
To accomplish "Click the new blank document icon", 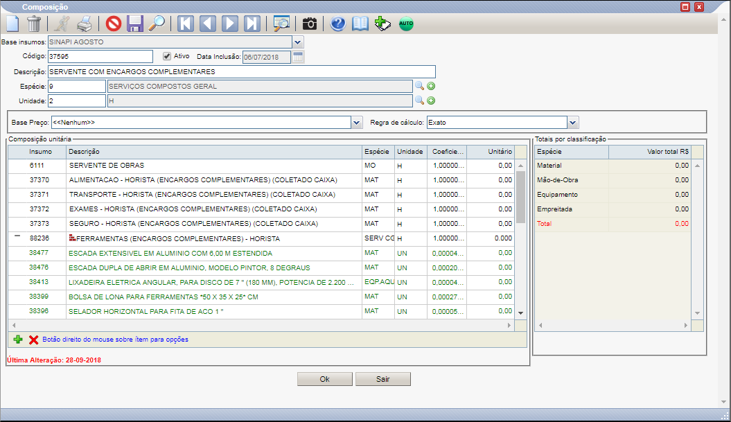I will pyautogui.click(x=12, y=24).
